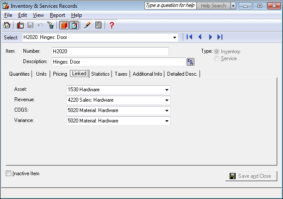Go to the next record
This screenshot has width=283, height=199.
(x=210, y=37)
